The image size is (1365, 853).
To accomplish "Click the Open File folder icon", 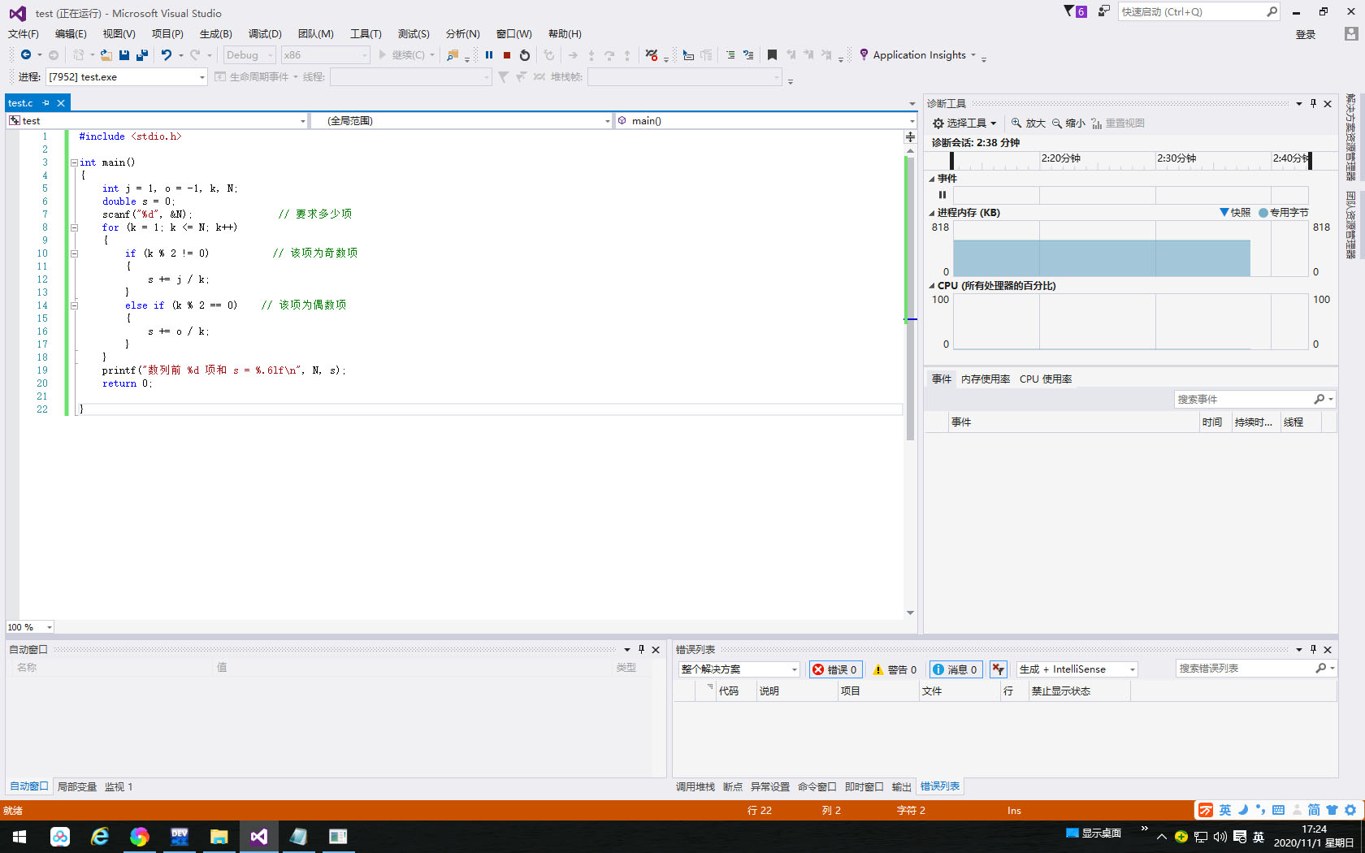I will 106,54.
